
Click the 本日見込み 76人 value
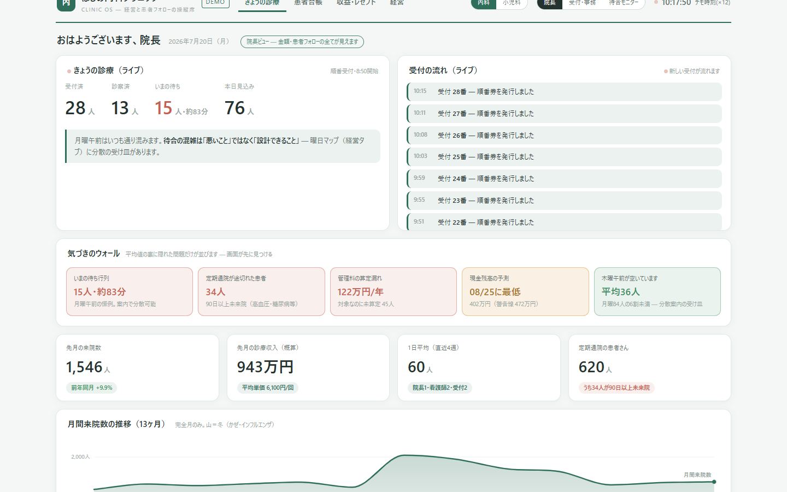tap(239, 108)
